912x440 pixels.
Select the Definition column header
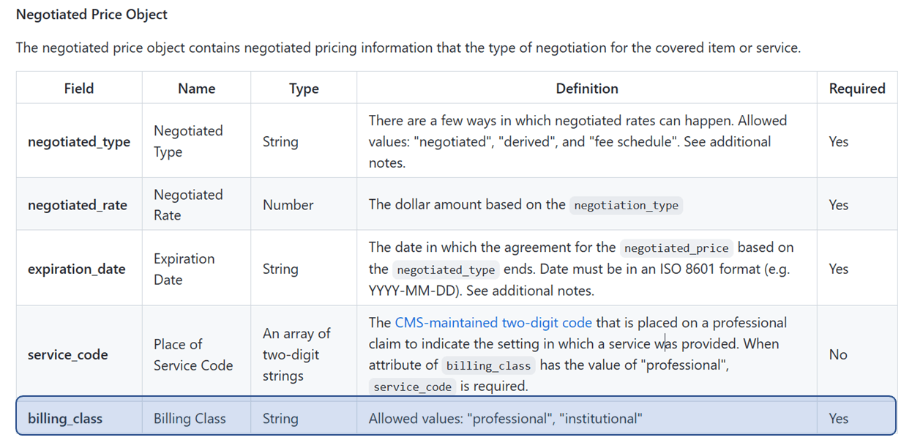586,89
